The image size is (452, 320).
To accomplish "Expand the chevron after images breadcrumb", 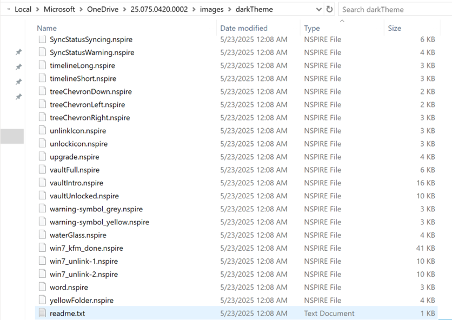I will point(230,9).
